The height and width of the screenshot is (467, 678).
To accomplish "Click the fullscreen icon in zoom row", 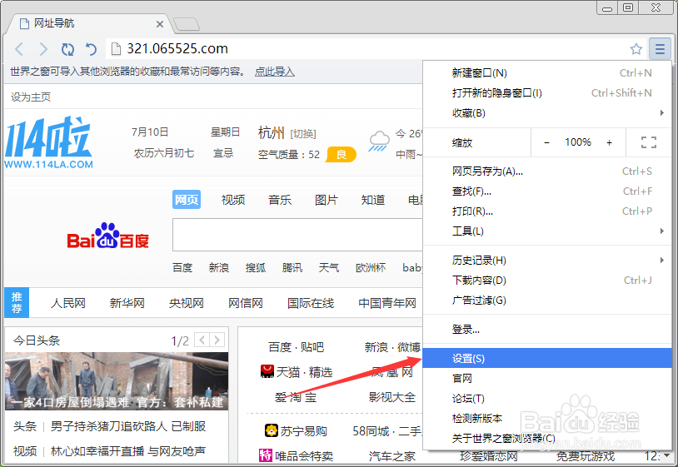I will pos(649,142).
